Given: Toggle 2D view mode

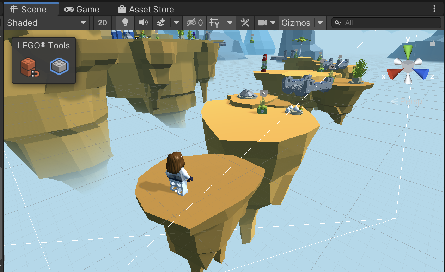Looking at the screenshot, I should coord(103,23).
